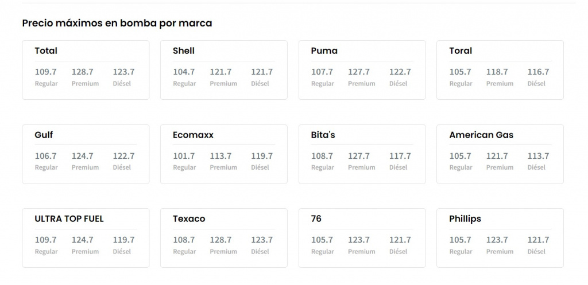
Task: Click the Total brand card title
Action: coord(46,50)
